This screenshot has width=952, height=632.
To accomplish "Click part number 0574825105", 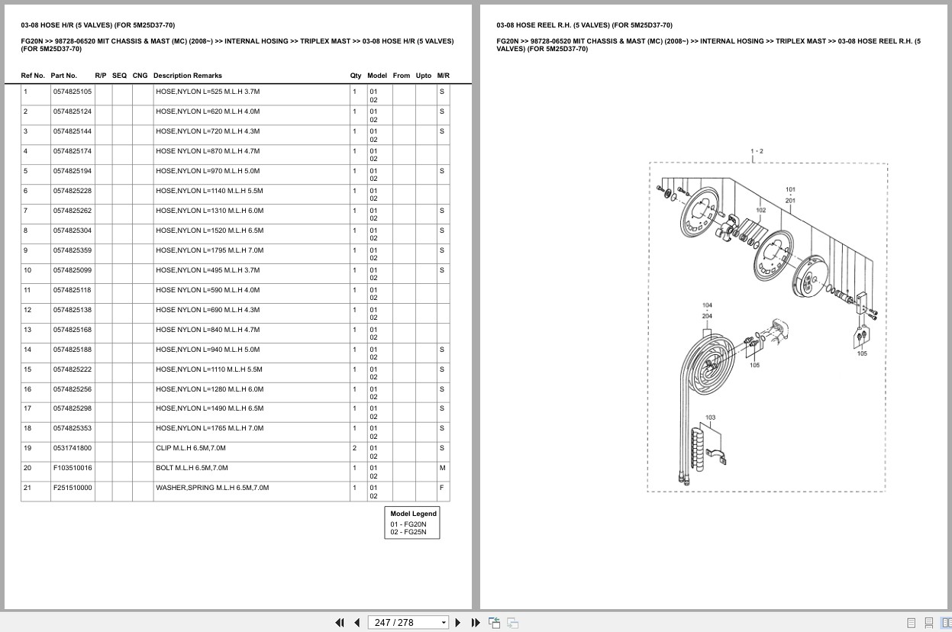I will point(73,92).
